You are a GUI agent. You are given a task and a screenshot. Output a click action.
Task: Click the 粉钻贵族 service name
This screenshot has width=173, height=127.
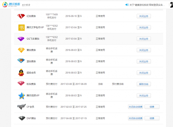click(31, 84)
